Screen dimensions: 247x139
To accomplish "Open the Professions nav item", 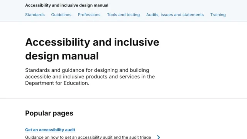I will 89,15.
